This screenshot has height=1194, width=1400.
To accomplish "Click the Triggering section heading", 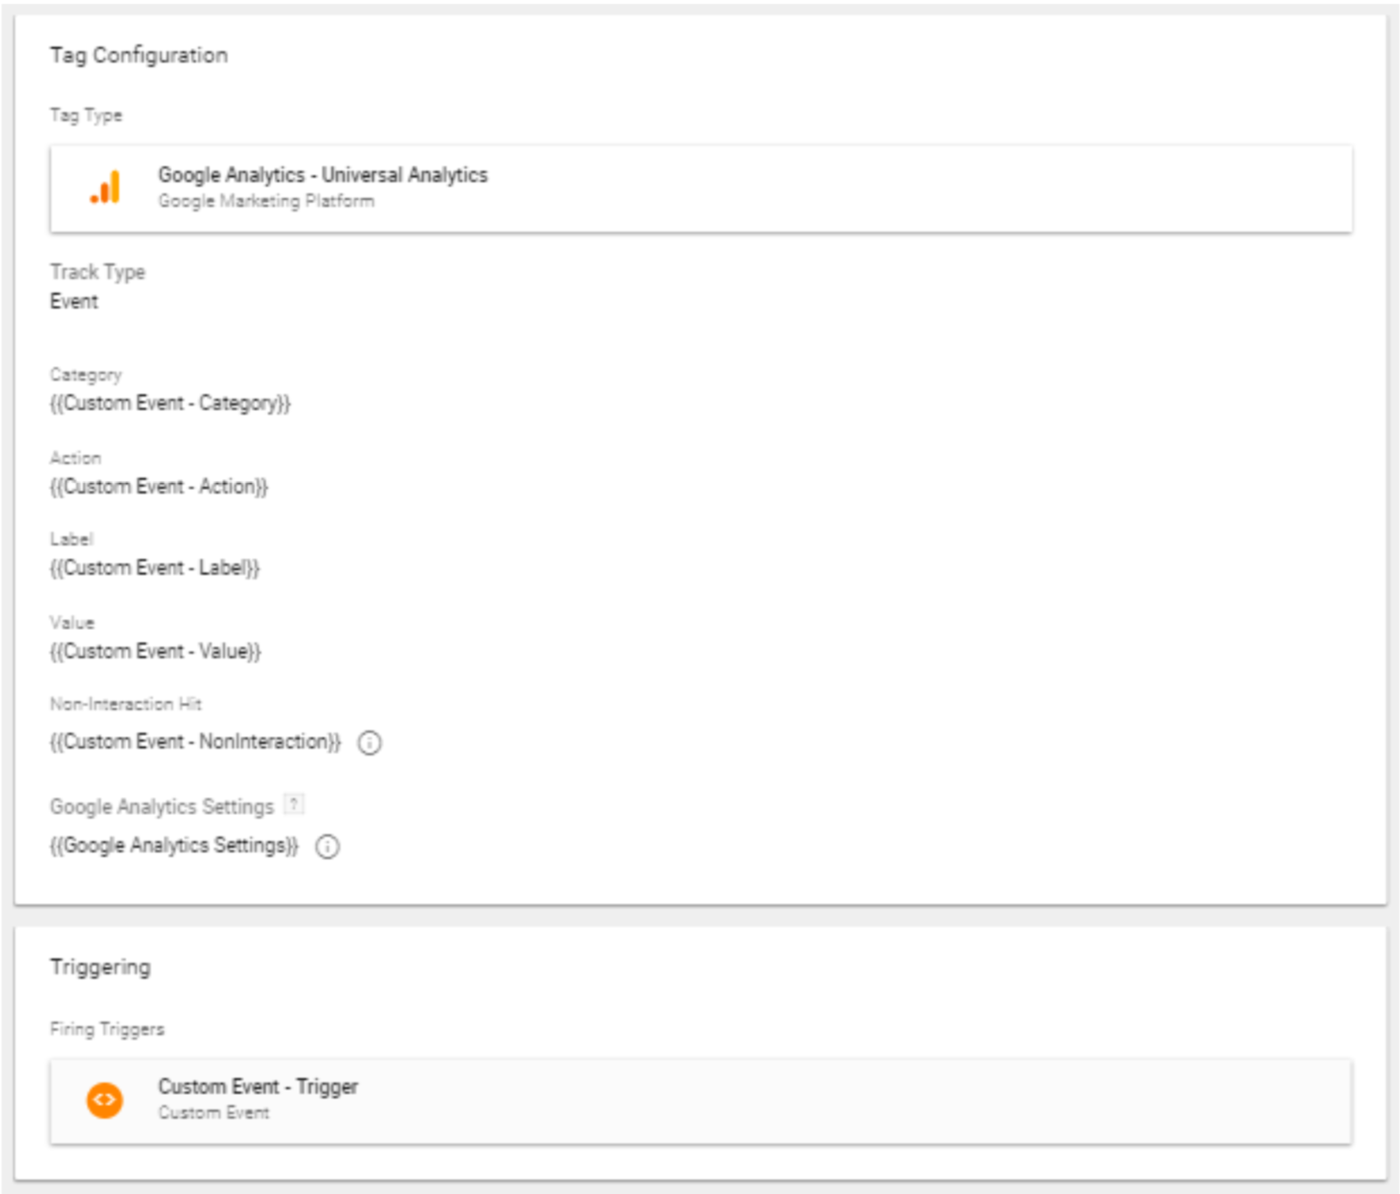I will pos(101,965).
